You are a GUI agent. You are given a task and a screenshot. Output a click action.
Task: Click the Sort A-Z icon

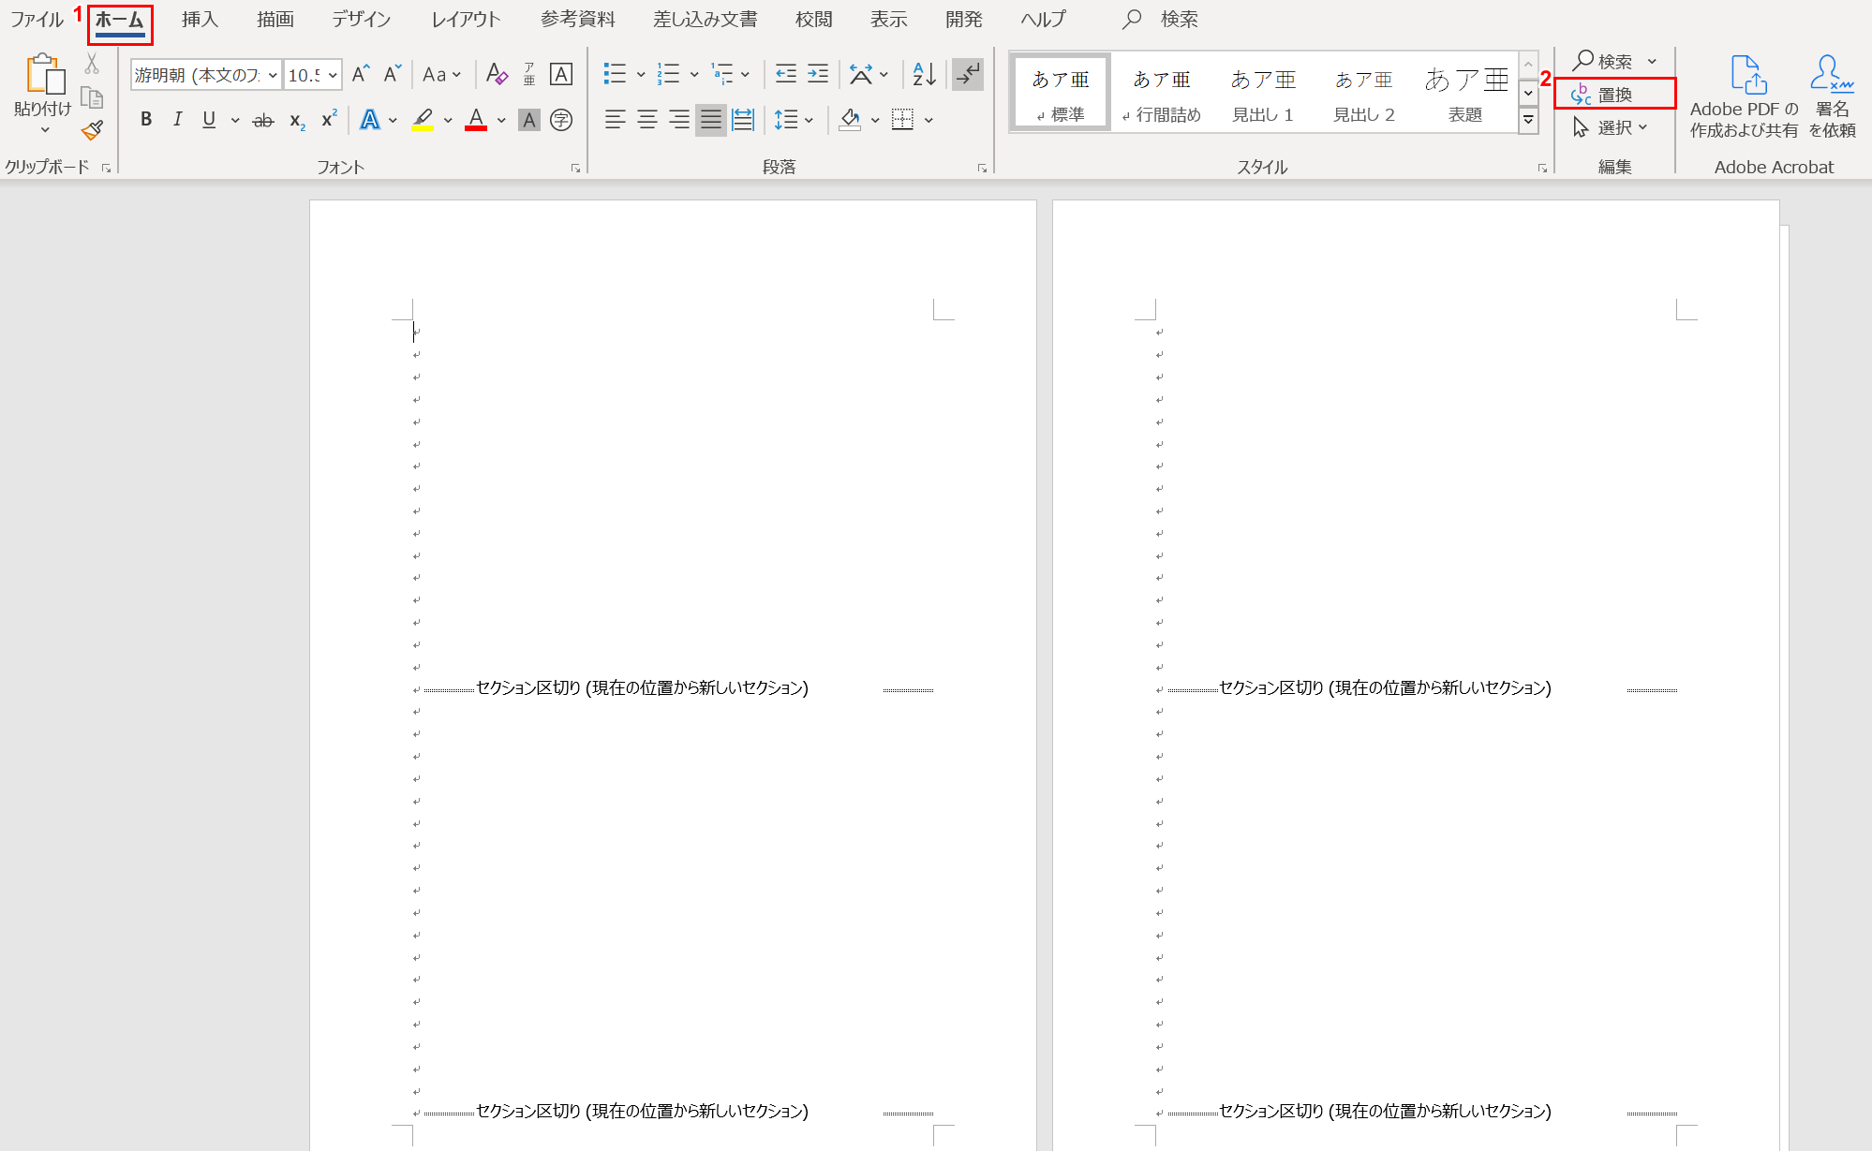925,74
